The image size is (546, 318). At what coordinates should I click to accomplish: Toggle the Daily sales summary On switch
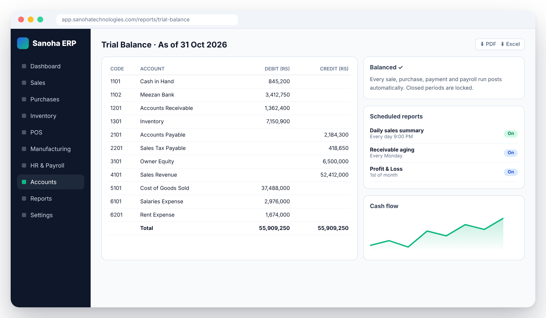tap(511, 134)
